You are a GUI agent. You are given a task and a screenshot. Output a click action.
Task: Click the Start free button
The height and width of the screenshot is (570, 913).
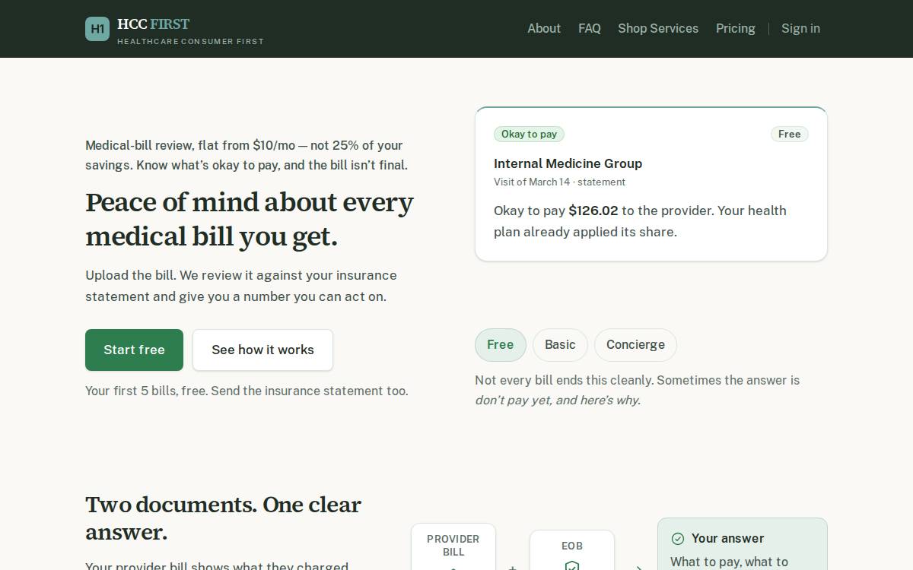134,350
